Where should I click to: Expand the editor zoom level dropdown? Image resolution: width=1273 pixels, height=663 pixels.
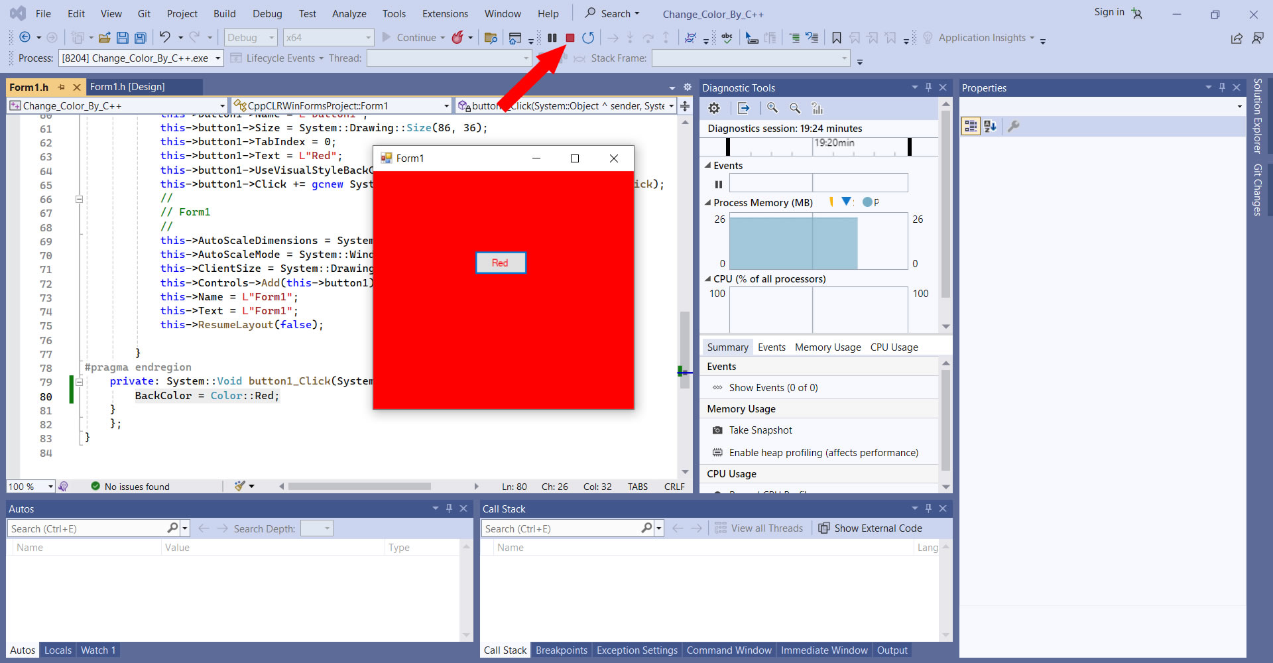pos(50,487)
